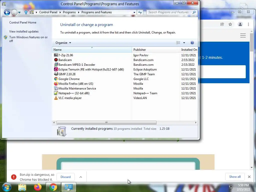Go up one level with the up arrow
Screen dimensions: 256x192
point(26,12)
